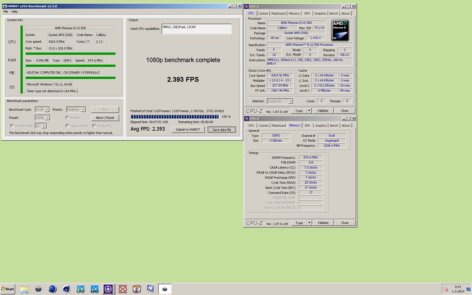This screenshot has width=472, height=295.
Task: Open the Help menu
Action: (x=15, y=12)
